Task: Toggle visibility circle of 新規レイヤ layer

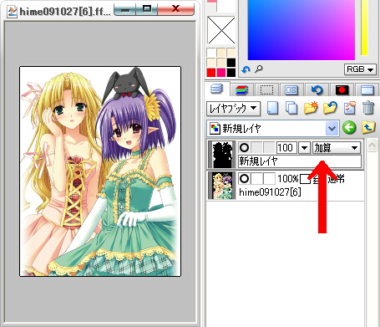Action: click(x=244, y=147)
